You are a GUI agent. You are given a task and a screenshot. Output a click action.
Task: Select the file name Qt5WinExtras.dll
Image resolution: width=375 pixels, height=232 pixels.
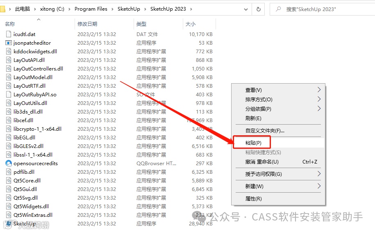coord(33,215)
